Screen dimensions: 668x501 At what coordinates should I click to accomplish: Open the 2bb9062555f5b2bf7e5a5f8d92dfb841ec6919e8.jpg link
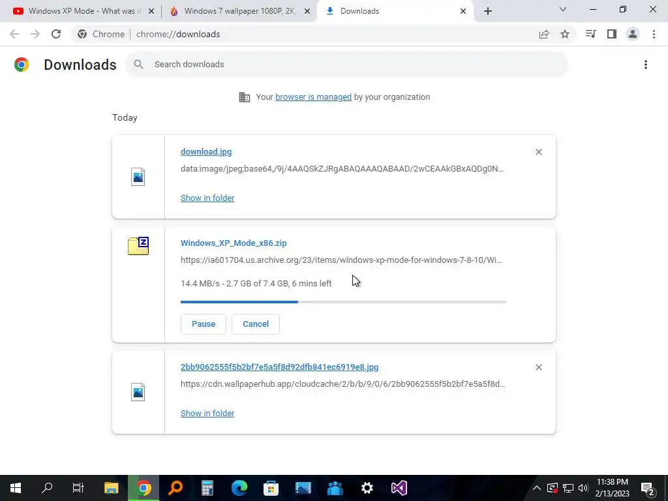pyautogui.click(x=279, y=367)
